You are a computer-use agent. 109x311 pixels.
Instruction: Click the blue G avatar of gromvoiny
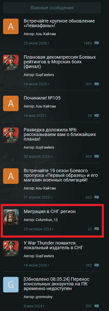[11, 285]
